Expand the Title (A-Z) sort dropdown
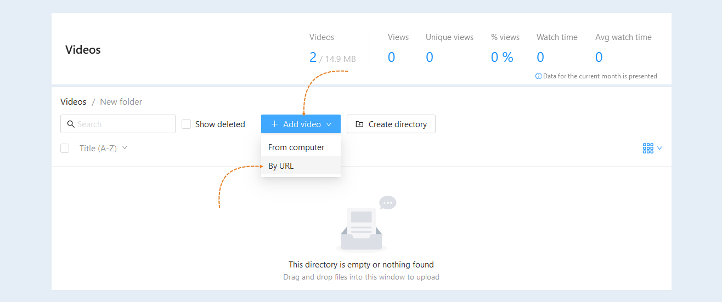The height and width of the screenshot is (302, 722). pyautogui.click(x=125, y=147)
